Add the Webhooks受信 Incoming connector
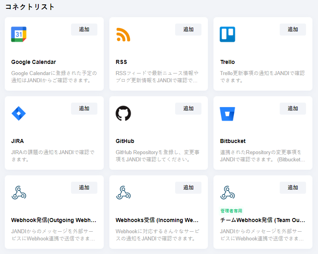This screenshot has height=254, width=318. (188, 188)
